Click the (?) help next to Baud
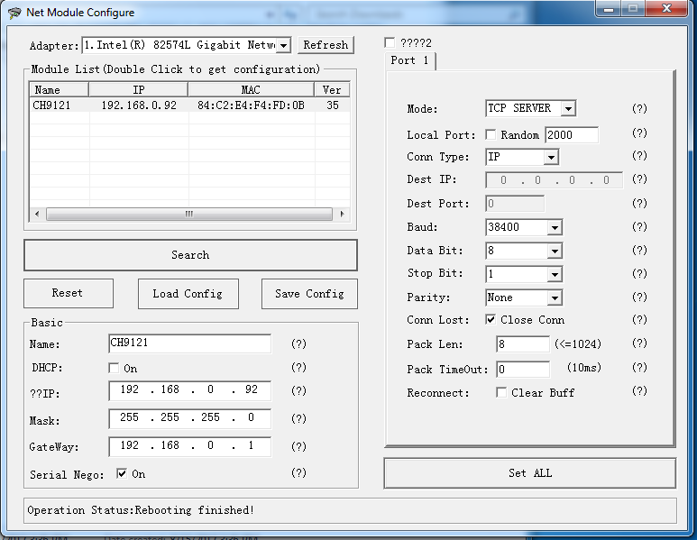Viewport: 697px width, 540px height. click(639, 226)
